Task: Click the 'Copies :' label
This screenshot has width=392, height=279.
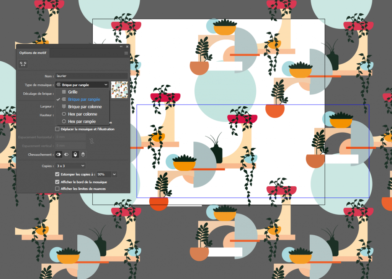Action: [48, 166]
